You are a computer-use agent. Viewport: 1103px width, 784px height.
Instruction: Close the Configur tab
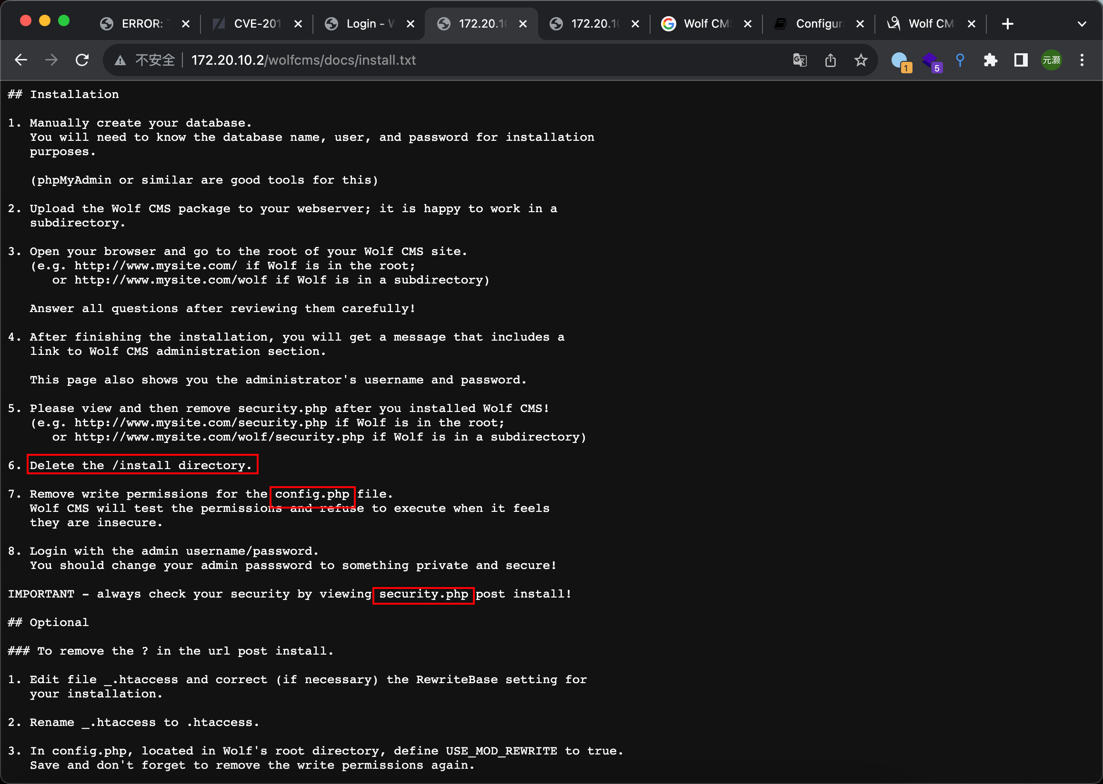[x=861, y=24]
